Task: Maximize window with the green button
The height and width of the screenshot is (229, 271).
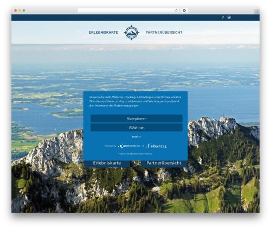Action: point(24,10)
